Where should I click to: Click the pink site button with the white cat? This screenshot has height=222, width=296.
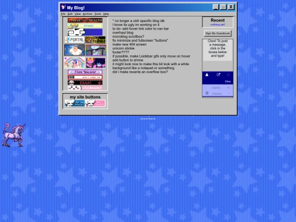coord(95,103)
